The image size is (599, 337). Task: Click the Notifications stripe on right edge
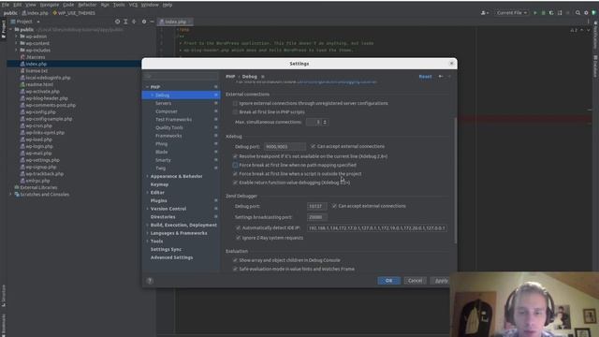(595, 36)
